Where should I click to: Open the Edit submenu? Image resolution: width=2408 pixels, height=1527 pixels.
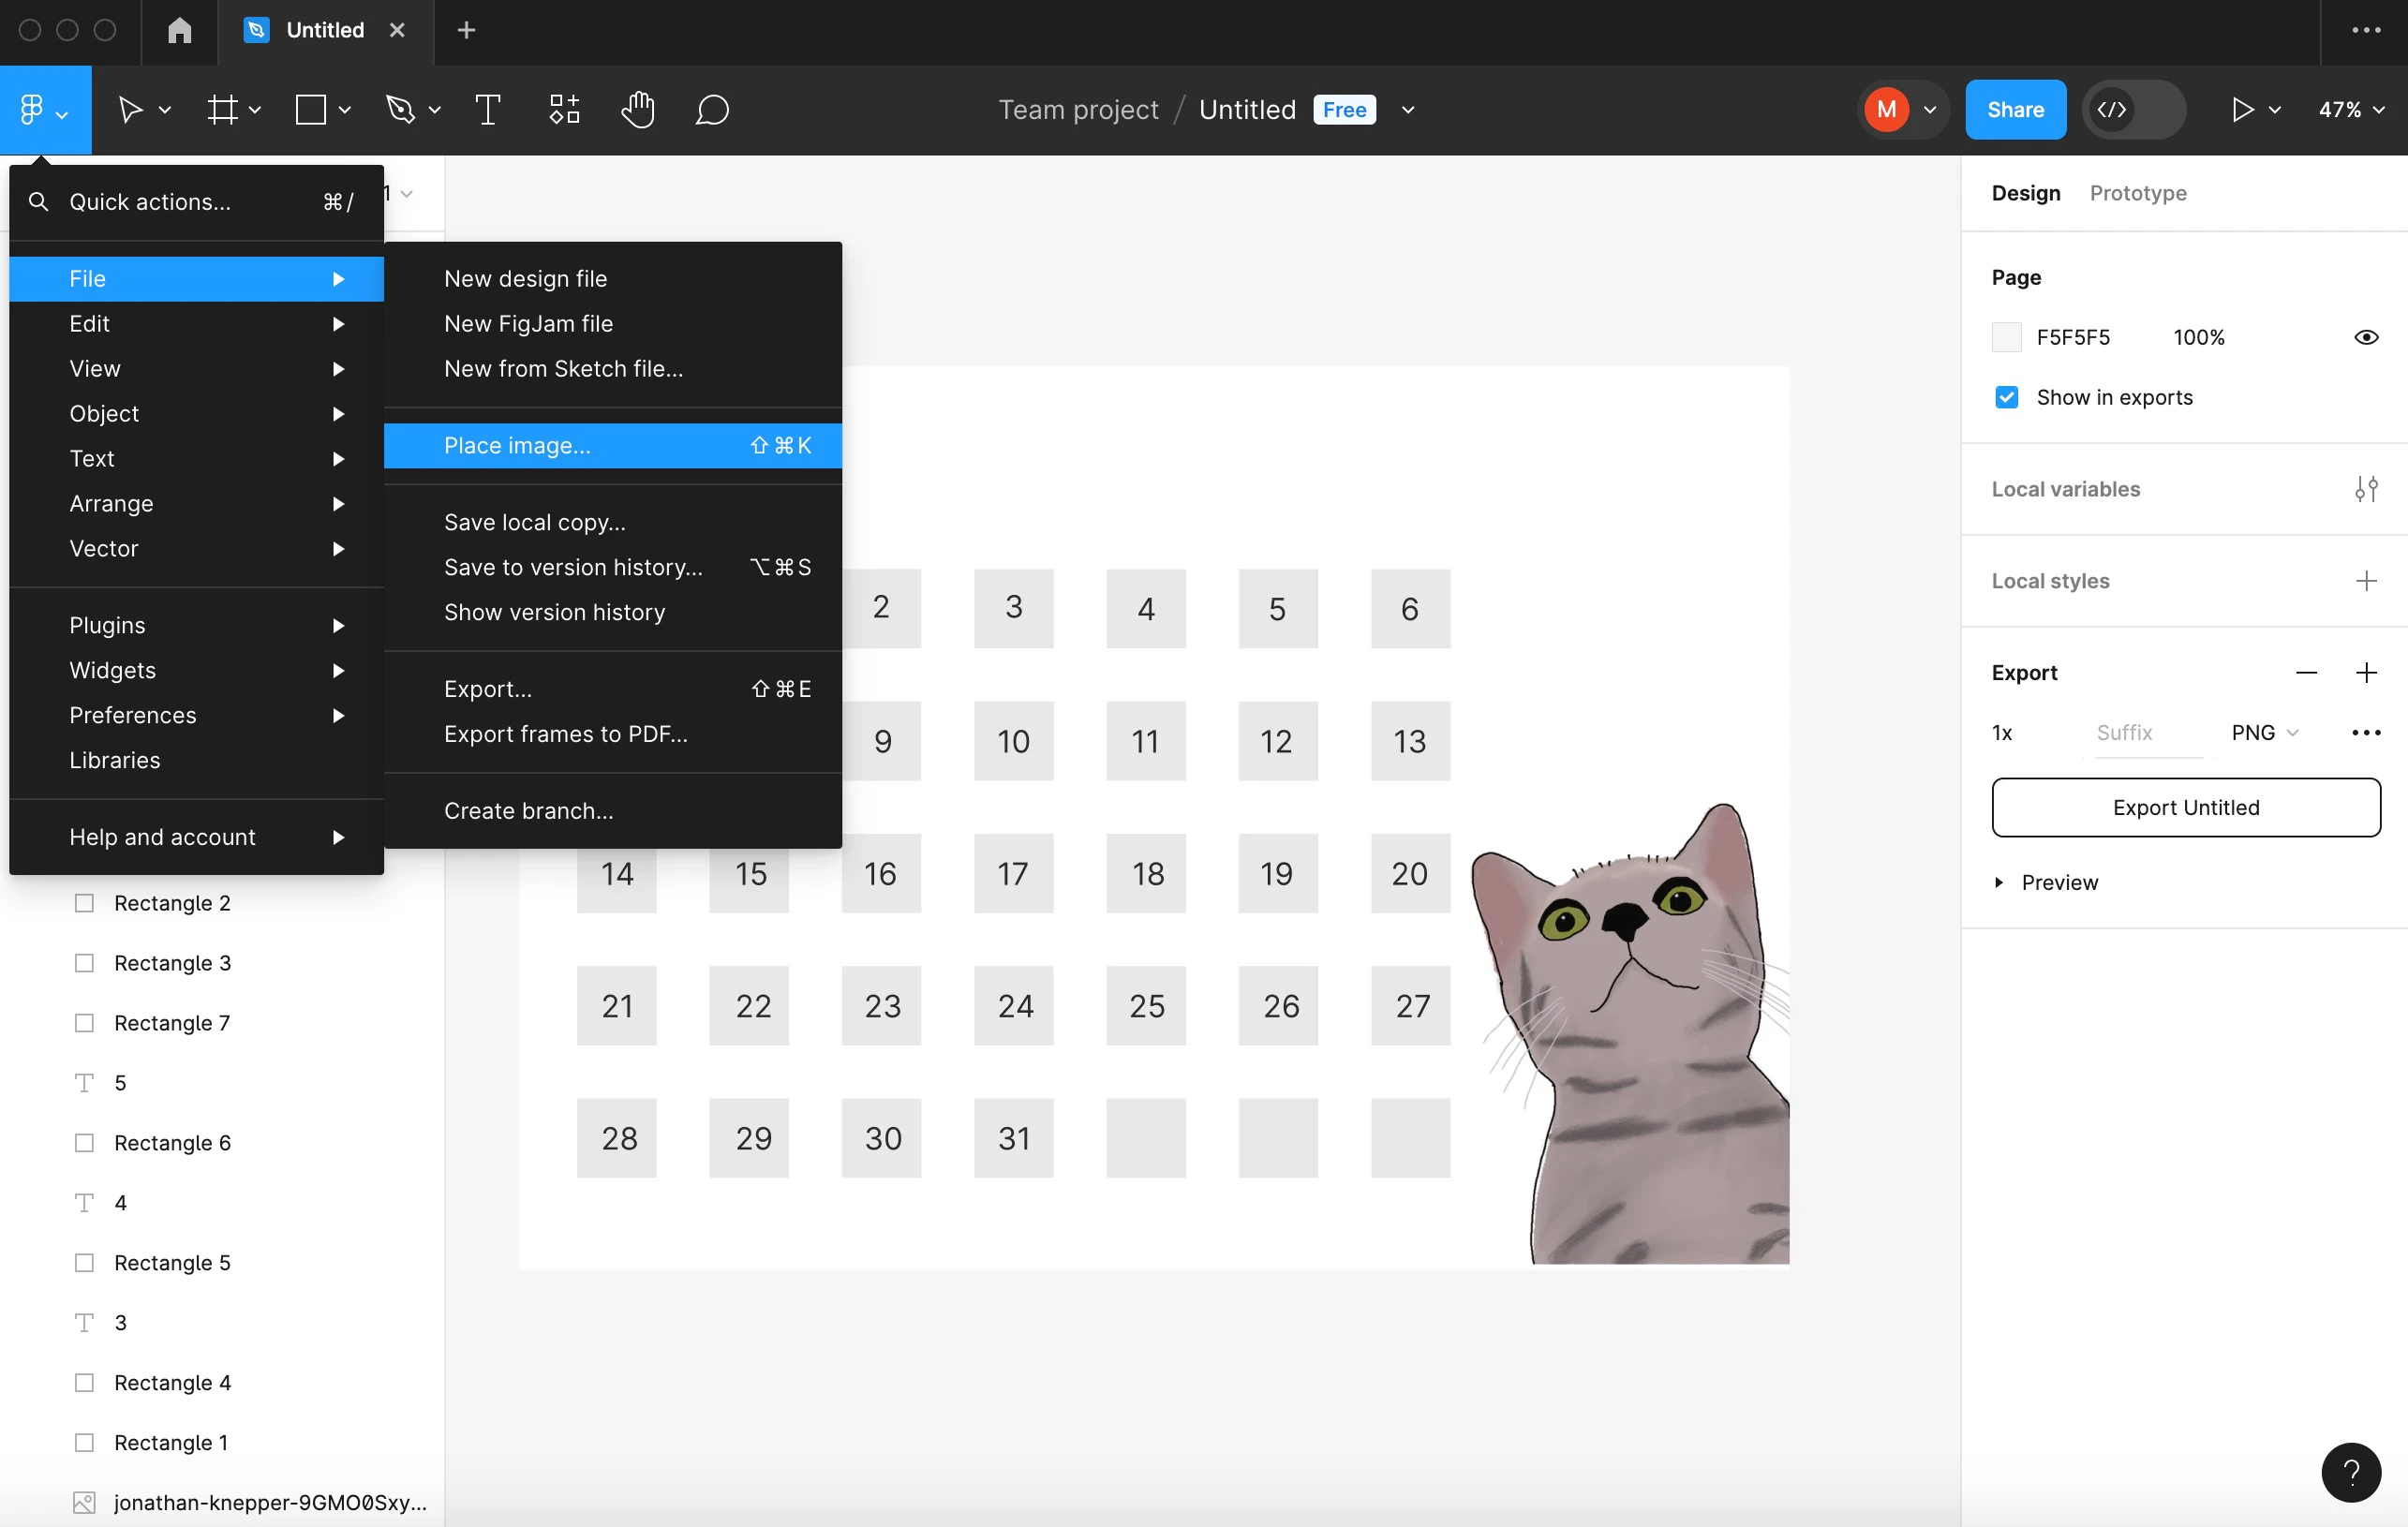tap(197, 324)
